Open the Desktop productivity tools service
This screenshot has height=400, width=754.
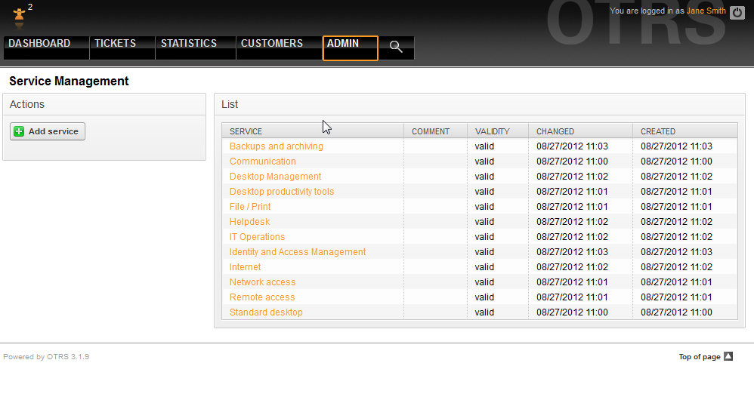[x=281, y=192]
